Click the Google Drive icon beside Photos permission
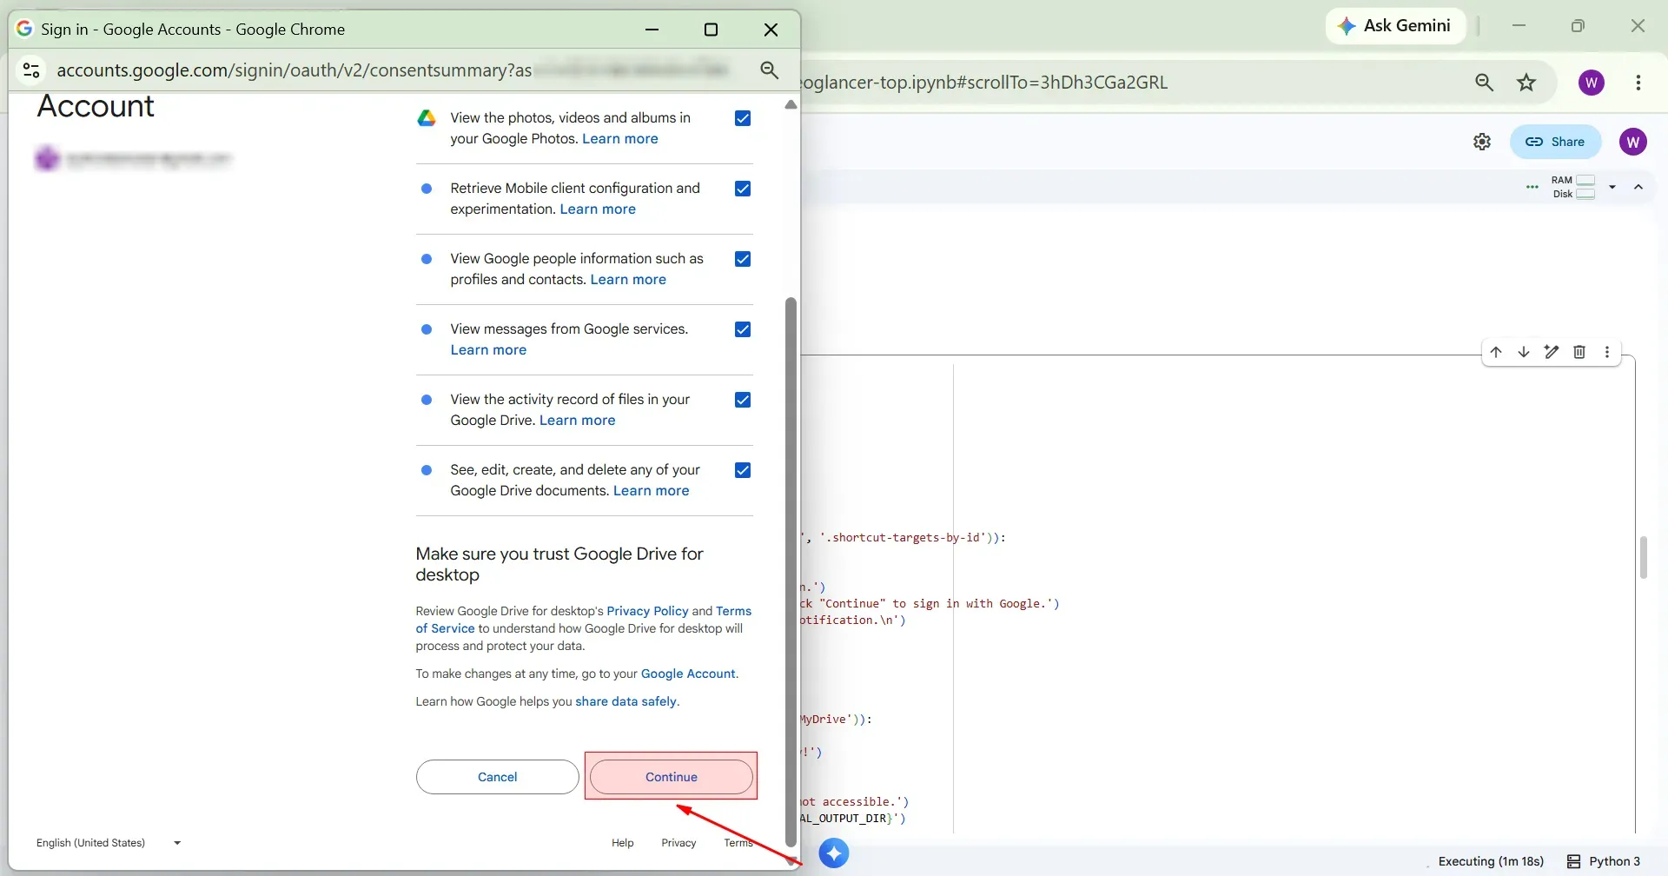 click(427, 118)
